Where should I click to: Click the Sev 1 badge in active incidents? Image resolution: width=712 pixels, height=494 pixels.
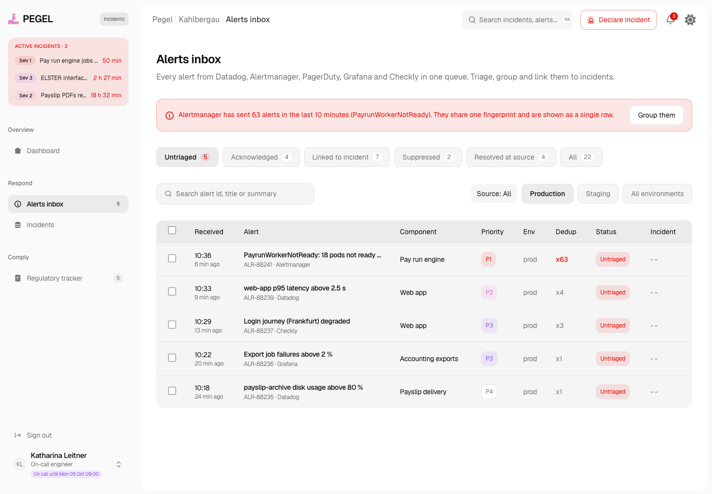click(x=25, y=61)
